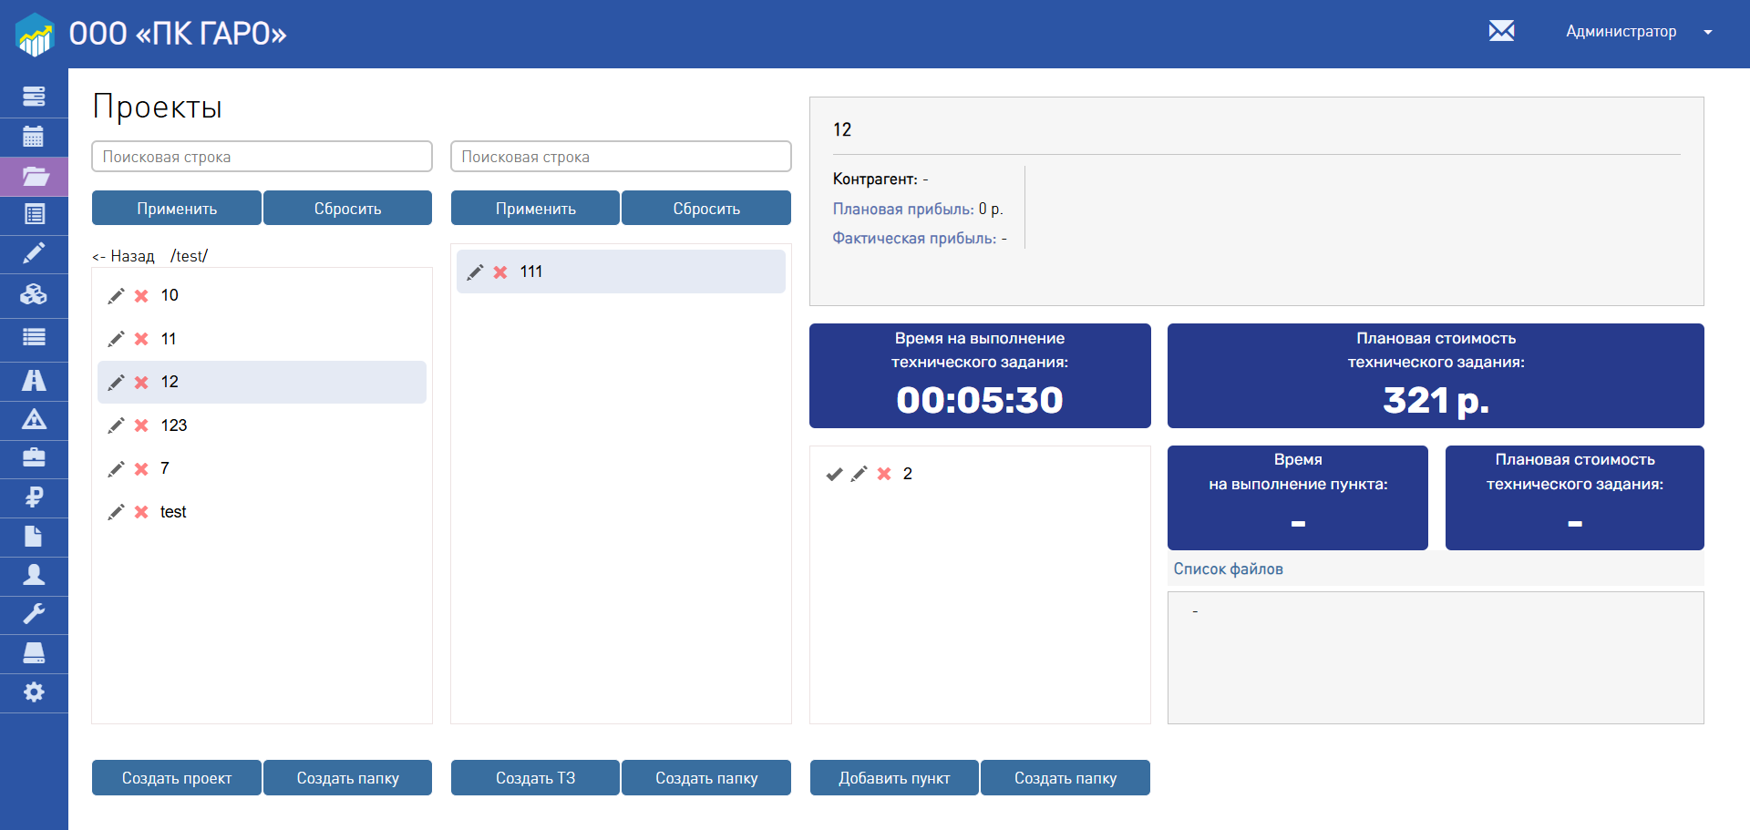Open the cubes sidebar section
This screenshot has width=1750, height=830.
(x=34, y=294)
